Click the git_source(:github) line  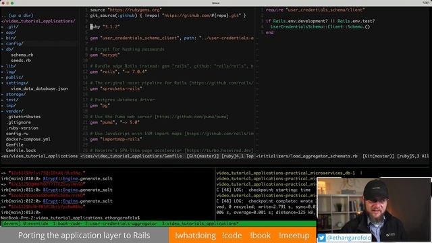tap(168, 16)
